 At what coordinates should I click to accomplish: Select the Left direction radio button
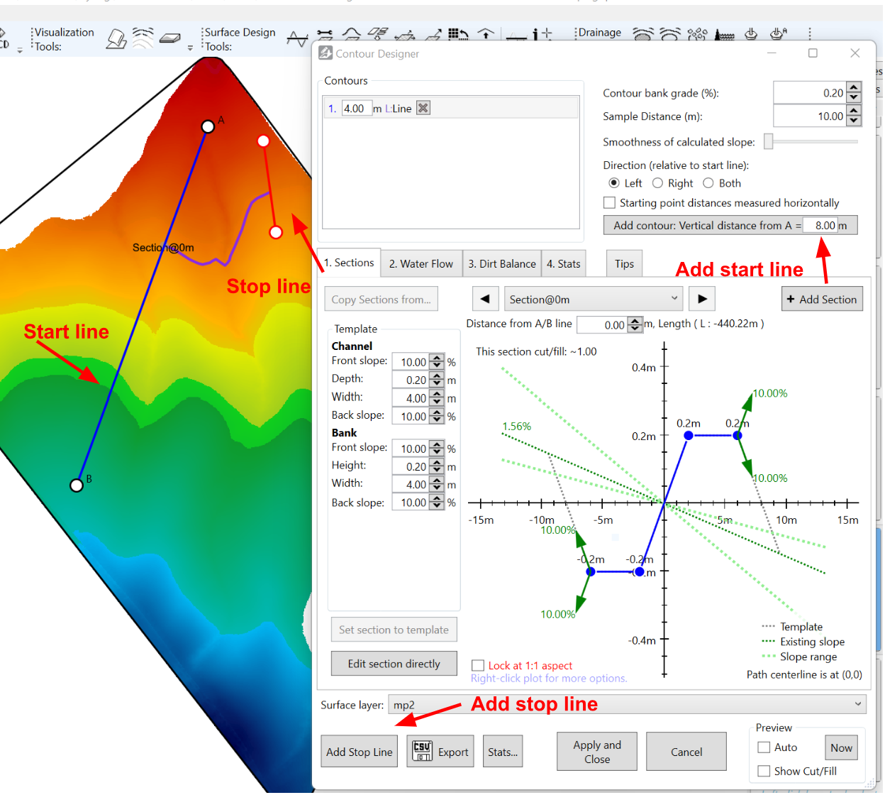(x=614, y=183)
